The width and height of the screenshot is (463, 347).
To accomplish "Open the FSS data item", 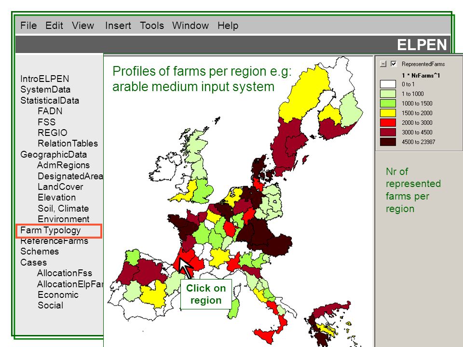I will point(47,122).
